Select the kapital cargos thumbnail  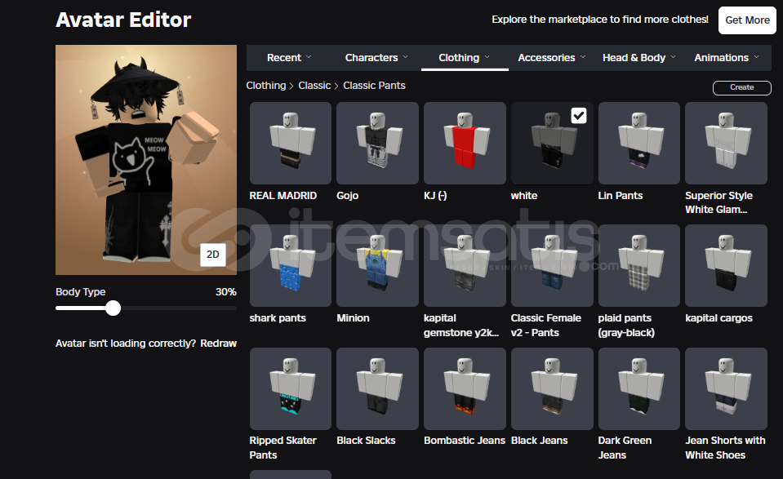pyautogui.click(x=726, y=265)
